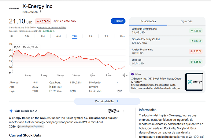This screenshot has width=211, height=138.
Task: Click the 3,51 % up badge for Doosan
Action: pyautogui.click(x=196, y=41)
